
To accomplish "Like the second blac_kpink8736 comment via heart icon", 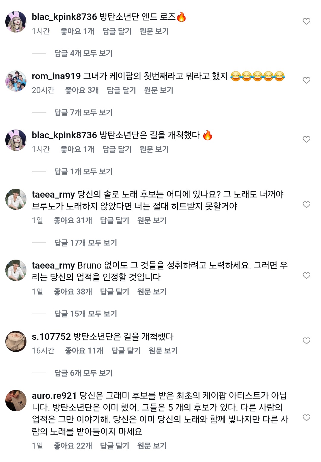I will (x=306, y=139).
